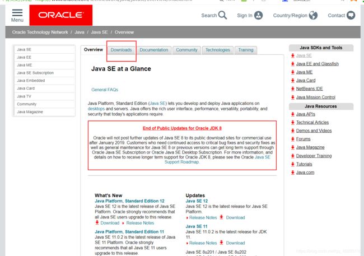Viewport: 364px width, 256px height.
Task: Click End of Public Updates for Oracle JDK 8
Action: [182, 128]
